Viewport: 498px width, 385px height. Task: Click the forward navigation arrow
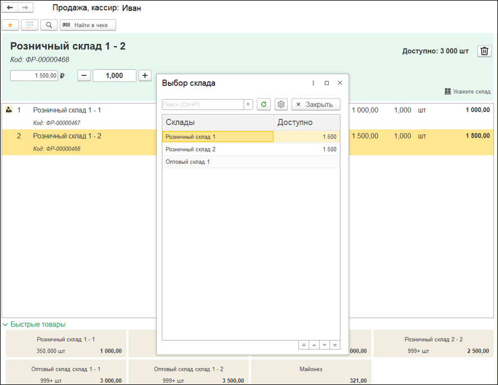pos(25,8)
